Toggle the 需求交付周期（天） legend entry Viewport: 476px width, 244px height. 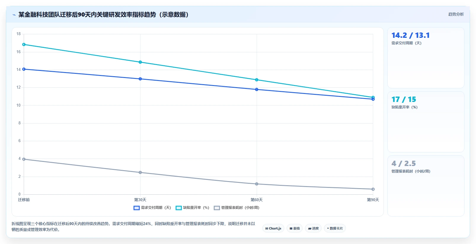click(152, 208)
